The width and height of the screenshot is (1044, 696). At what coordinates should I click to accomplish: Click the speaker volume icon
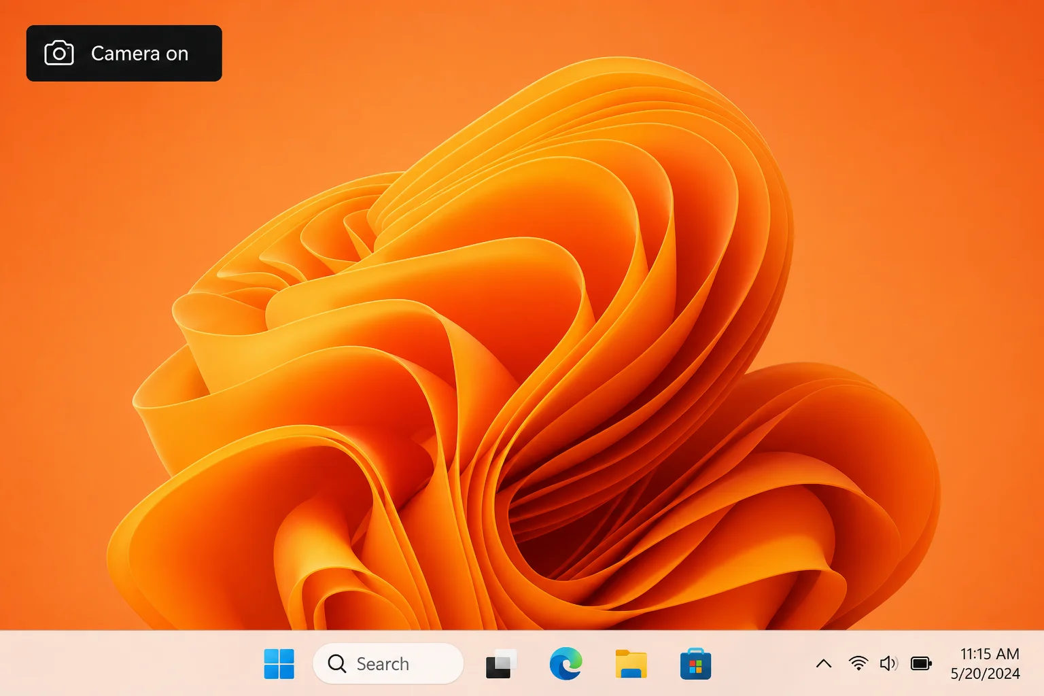[889, 663]
